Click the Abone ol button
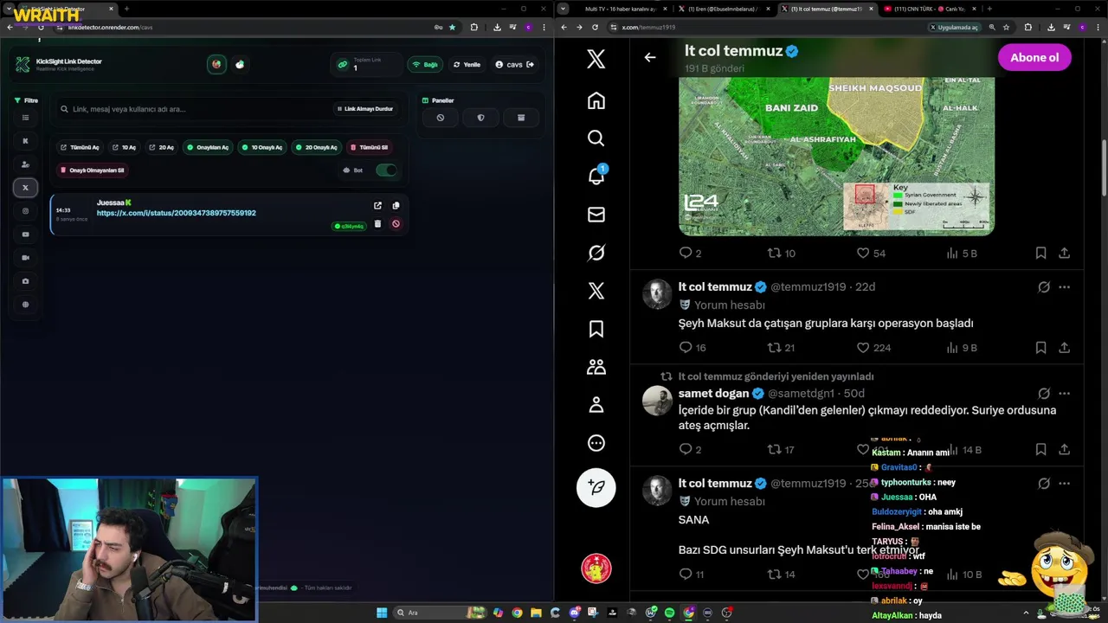Image resolution: width=1108 pixels, height=623 pixels. 1034,58
